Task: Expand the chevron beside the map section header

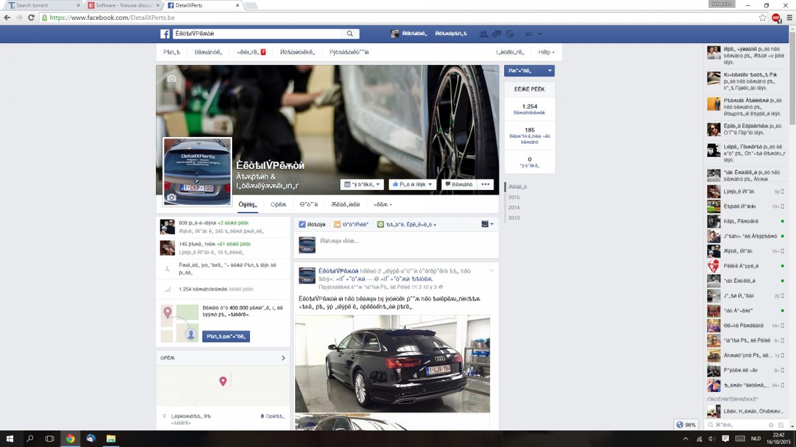Action: [283, 358]
